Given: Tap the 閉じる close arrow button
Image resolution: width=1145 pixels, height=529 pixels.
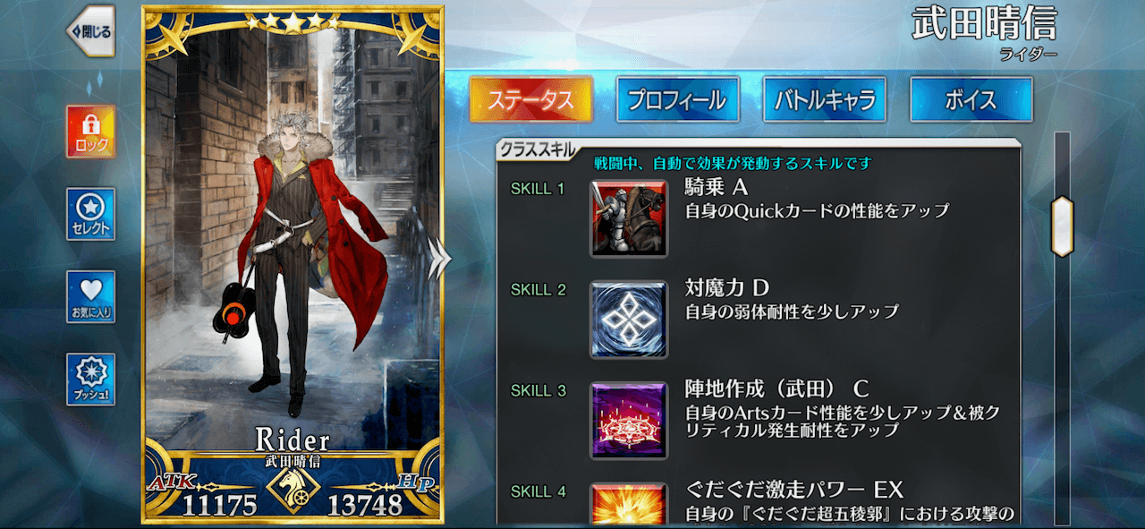Looking at the screenshot, I should coord(91,31).
